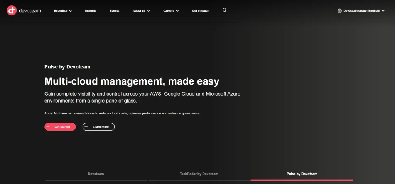Screen dimensions: 395x184
Task: Click the red progress bar under Pulse
Action: click(302, 180)
